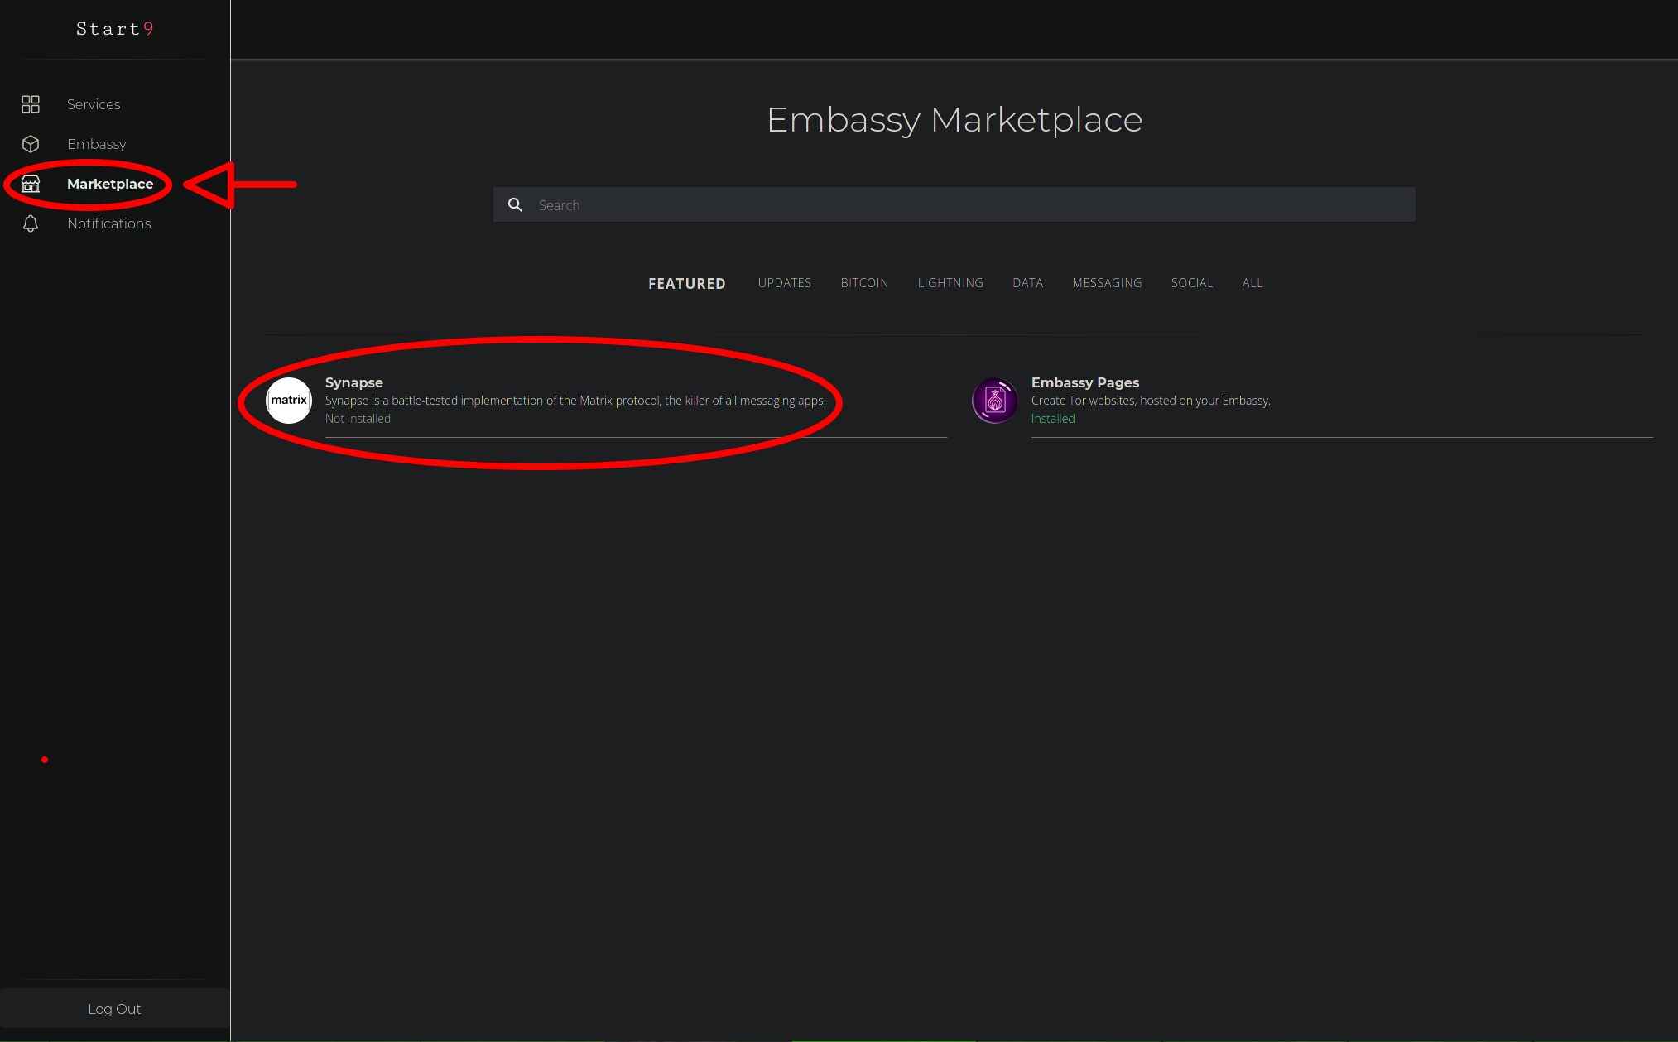Open the Lightning category tab

950,283
